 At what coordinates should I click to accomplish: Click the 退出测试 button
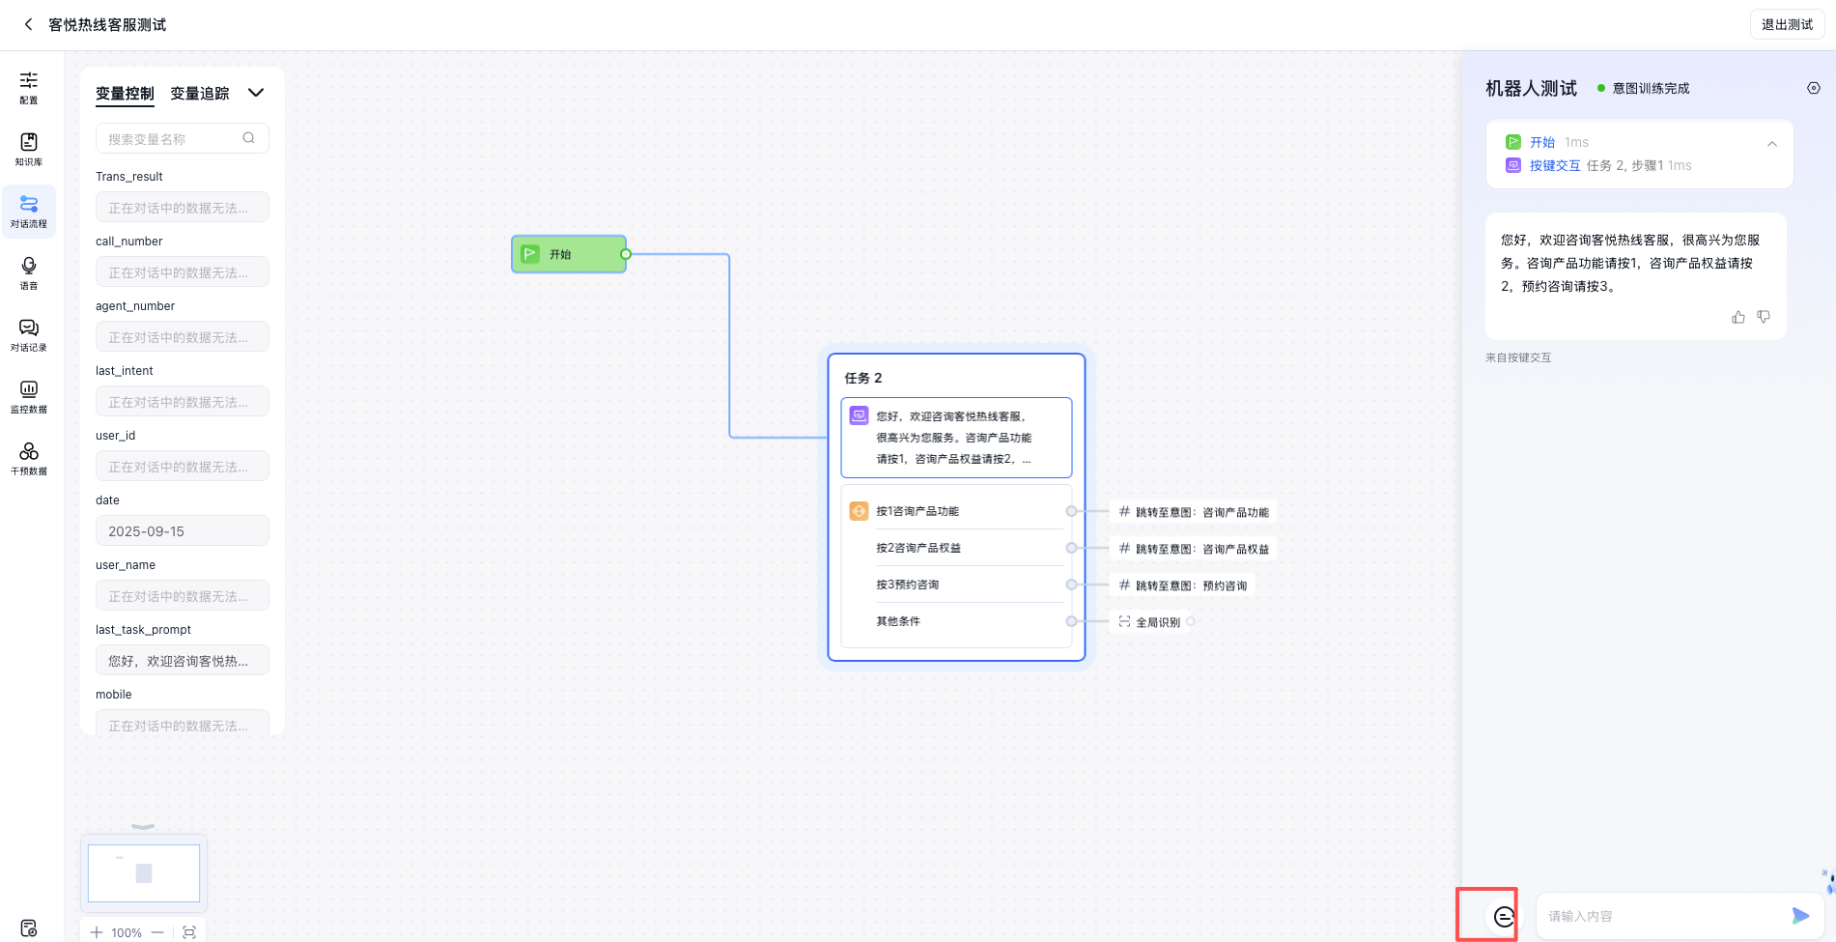click(1787, 24)
